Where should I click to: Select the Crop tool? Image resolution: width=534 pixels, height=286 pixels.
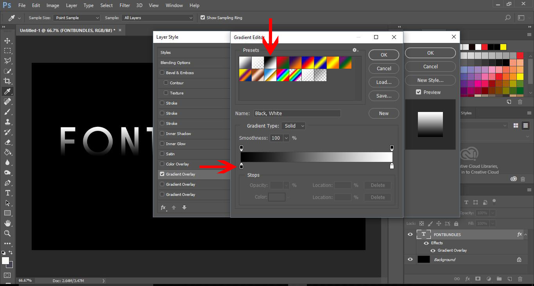coord(7,81)
